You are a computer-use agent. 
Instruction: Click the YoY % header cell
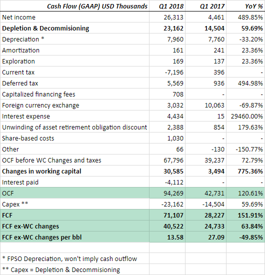click(x=245, y=6)
